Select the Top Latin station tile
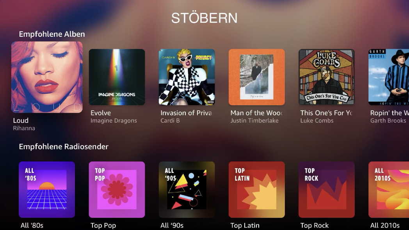 point(257,190)
